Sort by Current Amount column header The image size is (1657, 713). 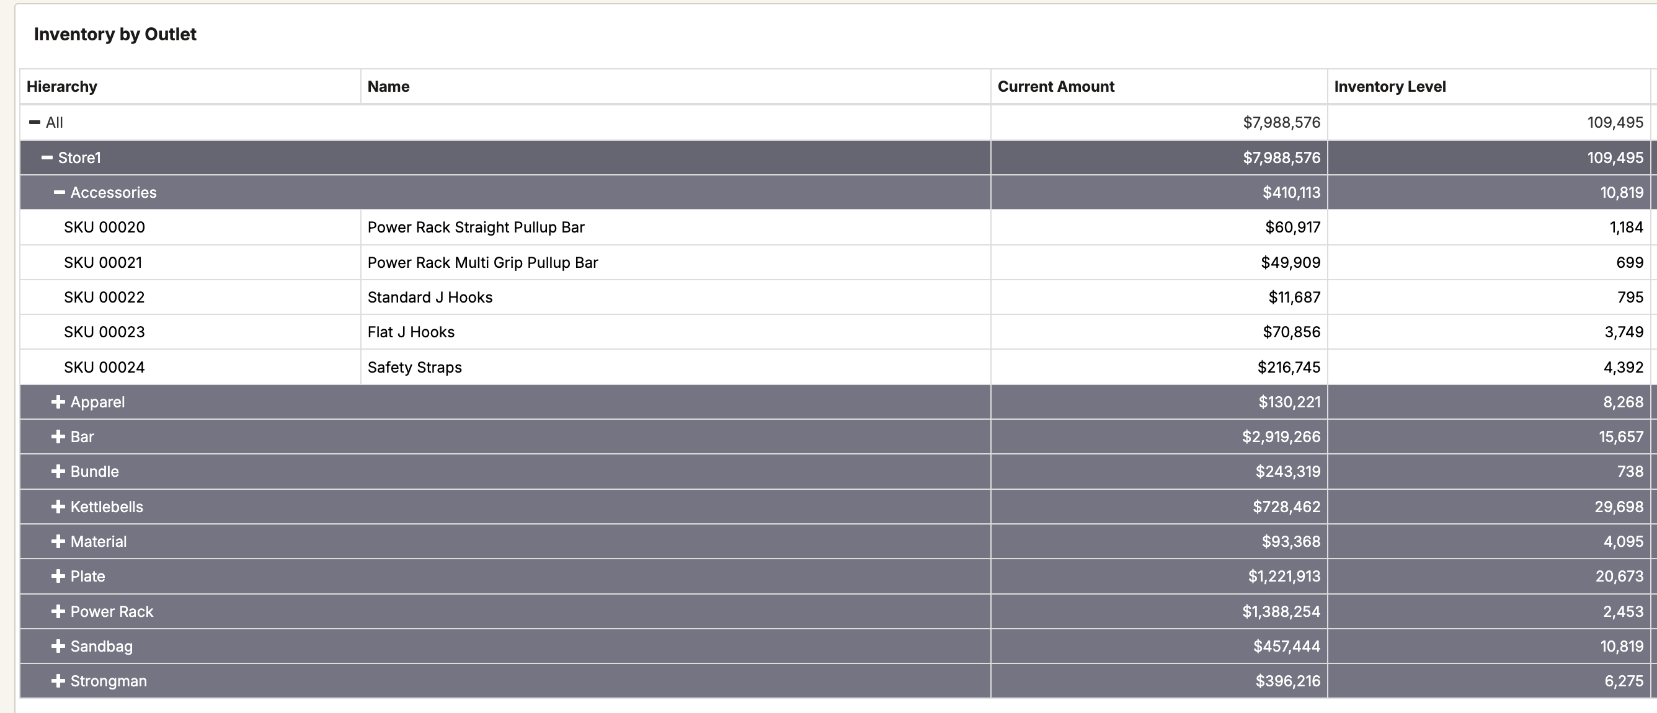pyautogui.click(x=1055, y=87)
